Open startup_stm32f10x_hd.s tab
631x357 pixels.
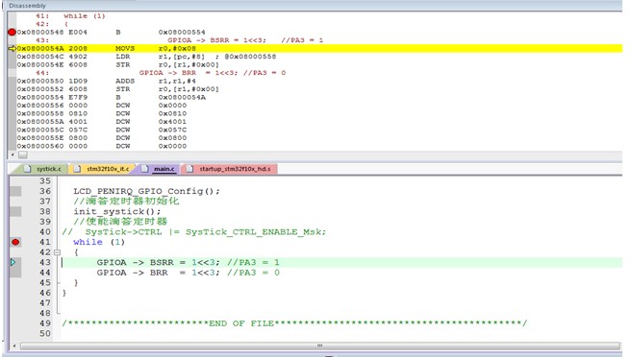pos(230,169)
